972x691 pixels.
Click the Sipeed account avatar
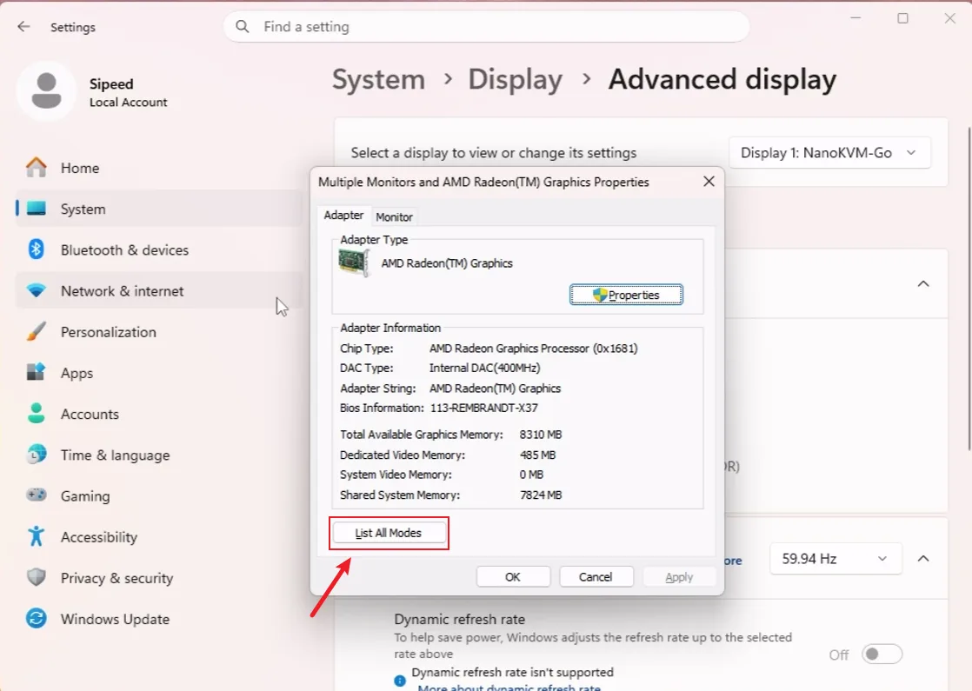point(46,91)
